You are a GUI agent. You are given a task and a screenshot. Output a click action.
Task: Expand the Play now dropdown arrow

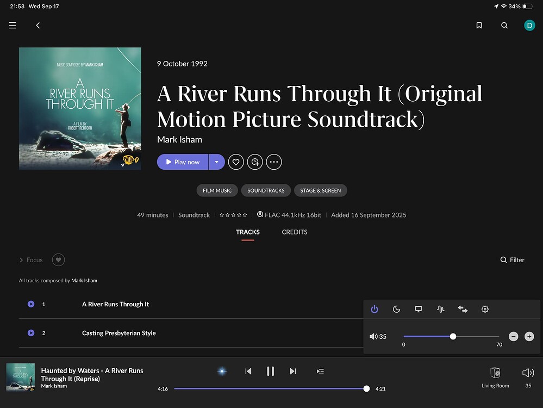click(x=217, y=162)
